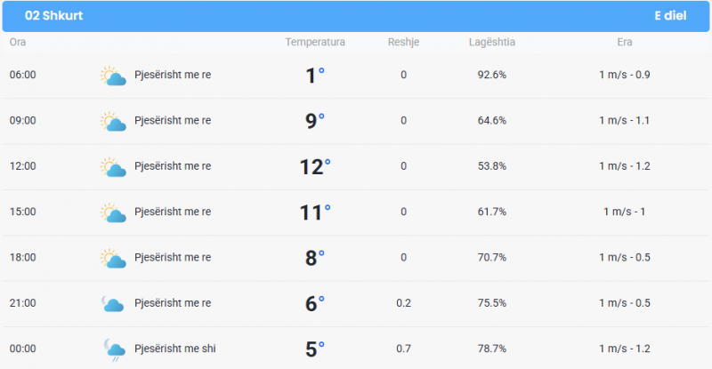The image size is (712, 369).
Task: Click the Reshje column header
Action: (x=403, y=42)
